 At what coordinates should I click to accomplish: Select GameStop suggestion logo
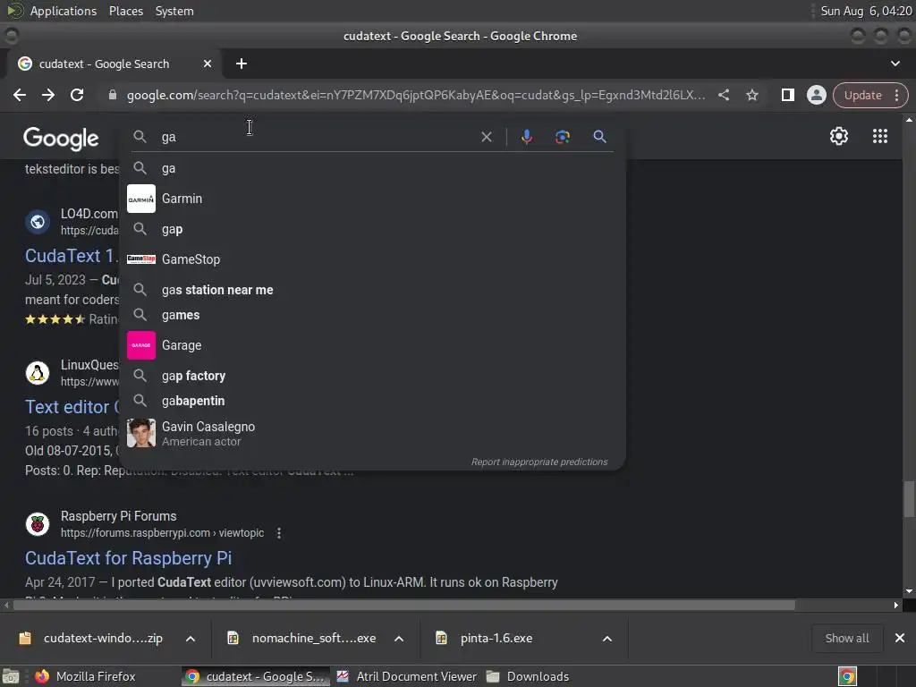point(141,259)
